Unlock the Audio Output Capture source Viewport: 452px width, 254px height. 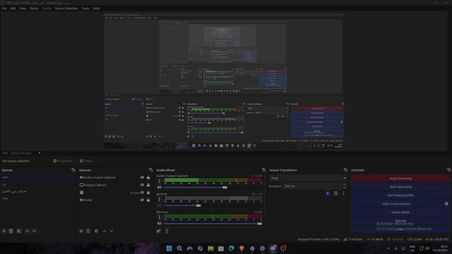pyautogui.click(x=148, y=177)
